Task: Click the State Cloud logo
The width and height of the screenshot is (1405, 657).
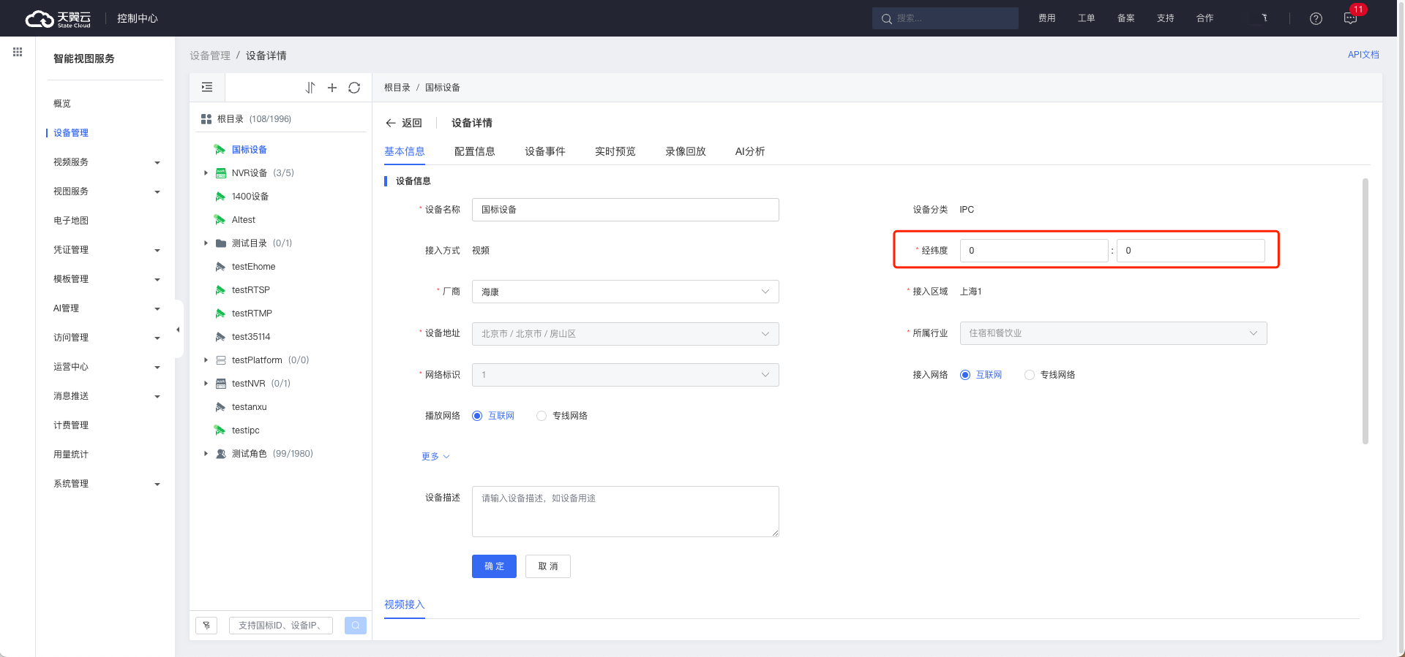Action: [x=58, y=18]
